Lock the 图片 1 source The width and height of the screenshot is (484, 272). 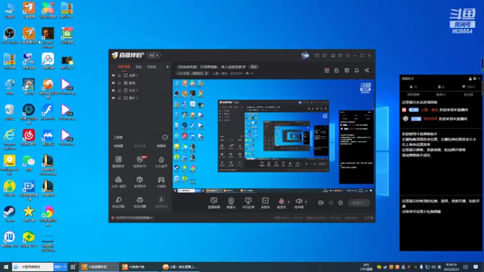(x=119, y=98)
